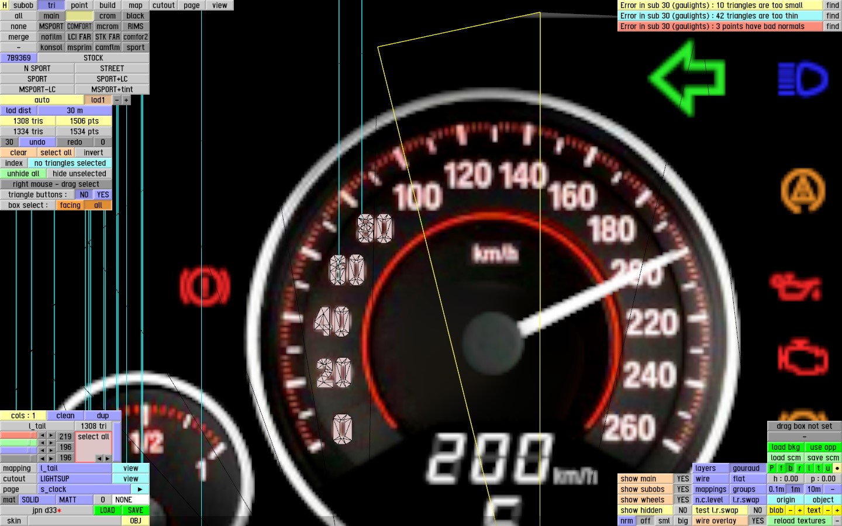The image size is (842, 526).
Task: Click the invert selection button
Action: tap(94, 153)
